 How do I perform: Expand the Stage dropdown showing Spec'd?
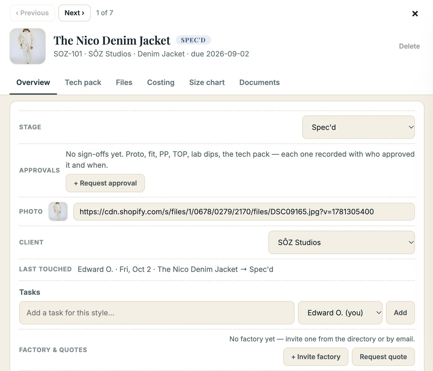coord(358,127)
